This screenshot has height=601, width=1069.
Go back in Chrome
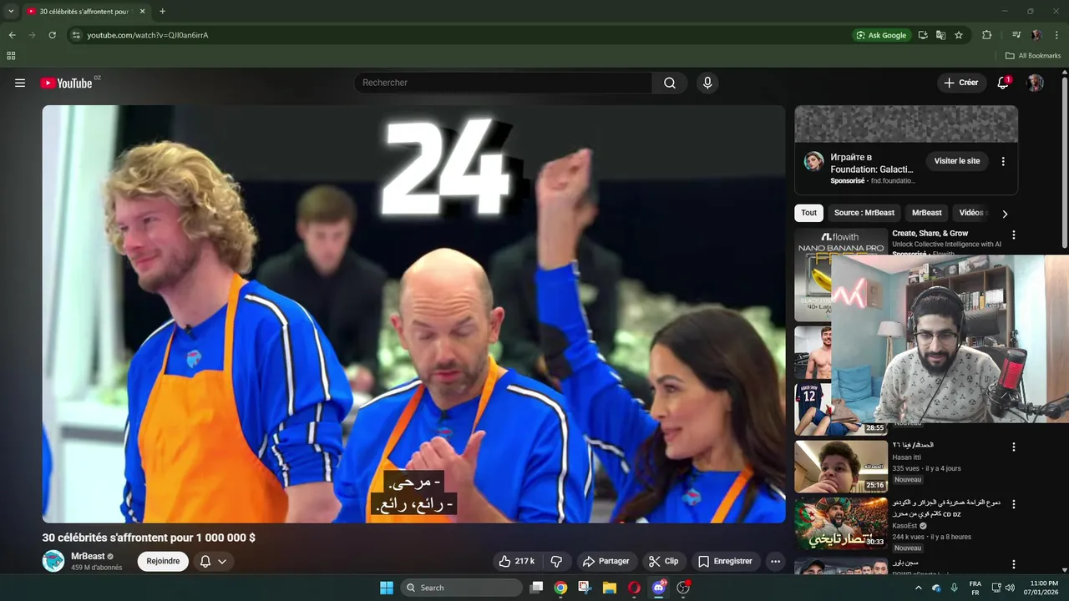coord(12,35)
